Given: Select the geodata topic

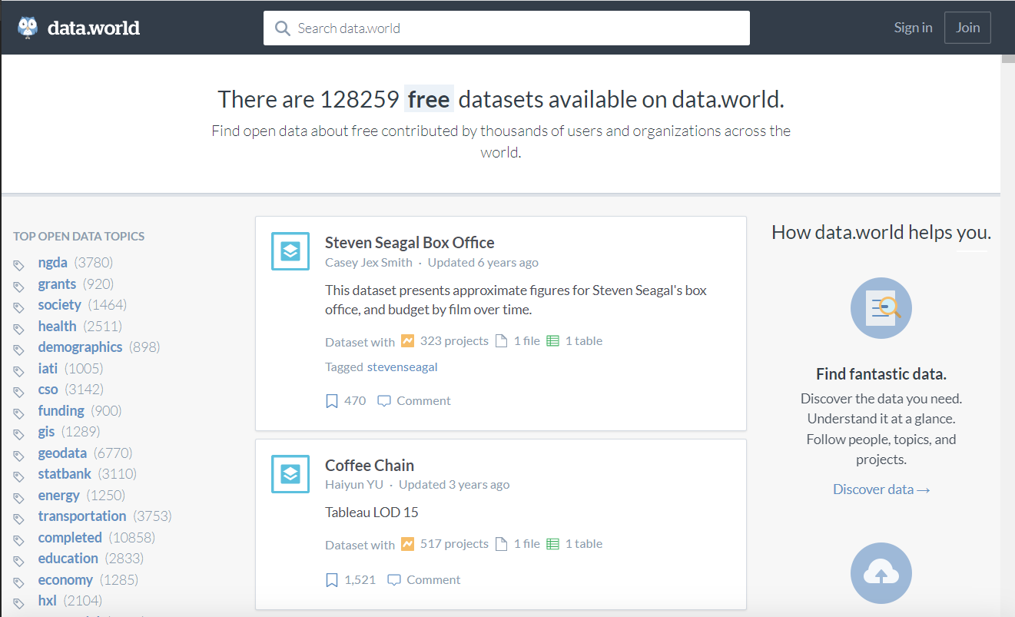Looking at the screenshot, I should 62,453.
